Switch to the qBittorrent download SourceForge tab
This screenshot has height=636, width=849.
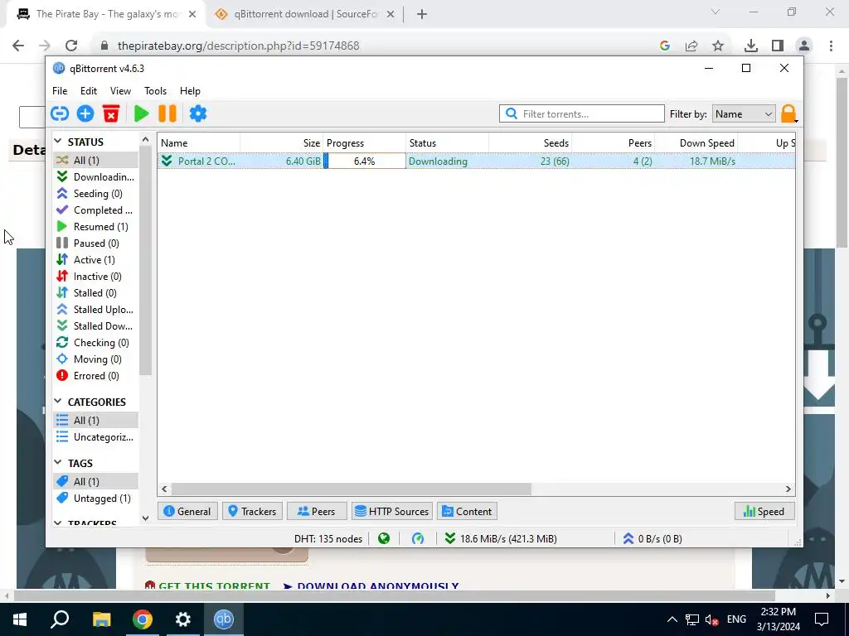click(x=305, y=14)
